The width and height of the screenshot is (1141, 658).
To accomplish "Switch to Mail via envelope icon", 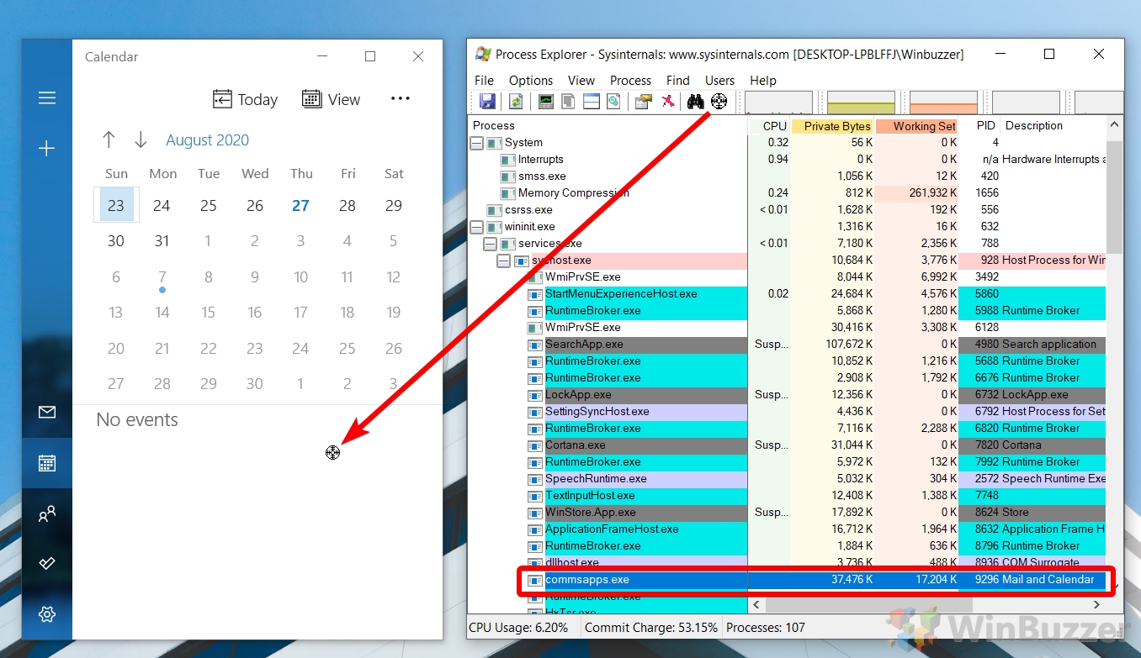I will click(47, 412).
